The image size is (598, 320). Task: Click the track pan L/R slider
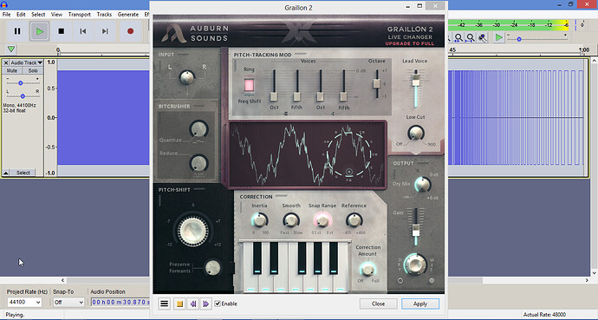[x=23, y=95]
